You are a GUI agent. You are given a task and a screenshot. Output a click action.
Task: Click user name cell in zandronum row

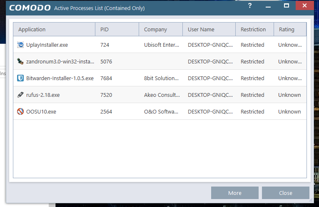click(x=210, y=62)
